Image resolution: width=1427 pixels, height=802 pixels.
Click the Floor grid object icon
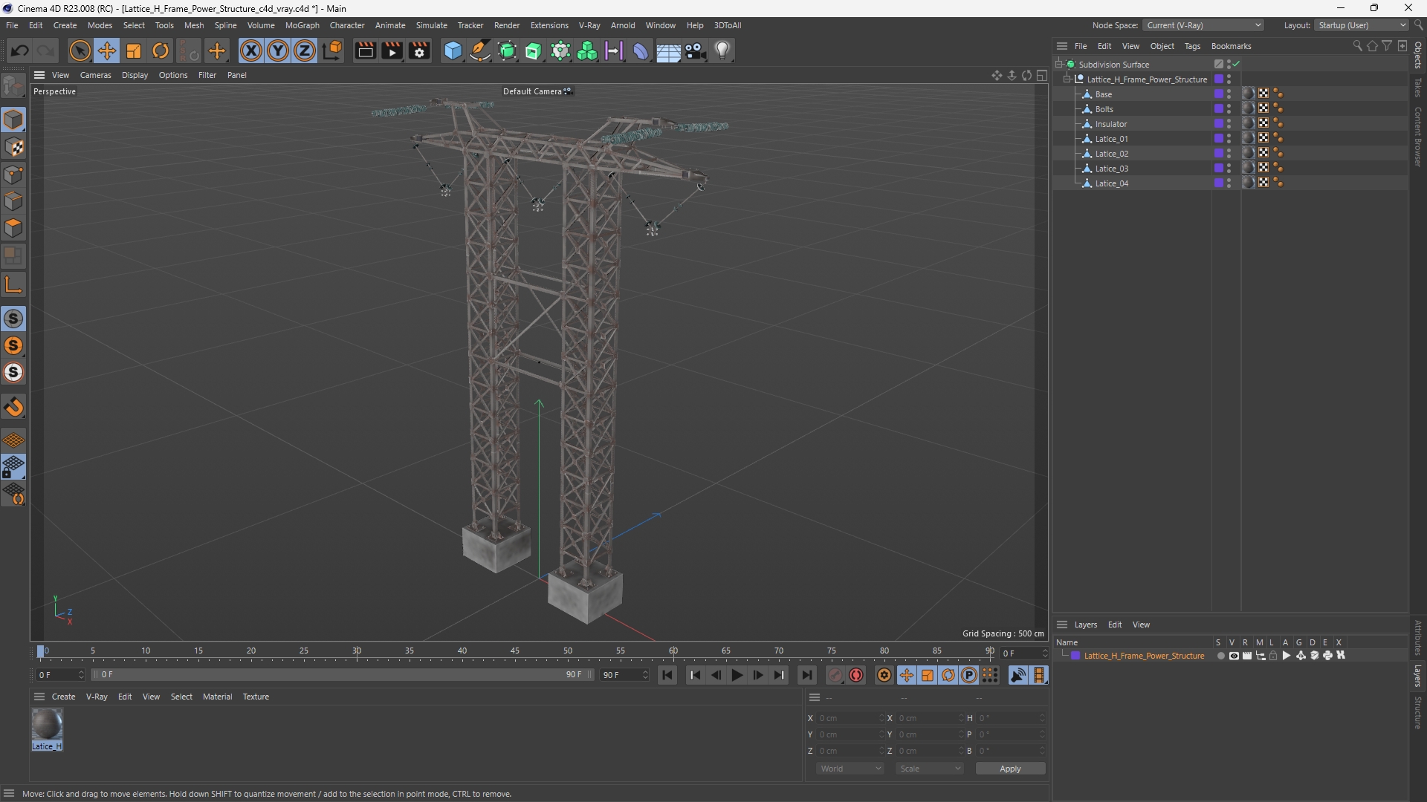click(668, 50)
